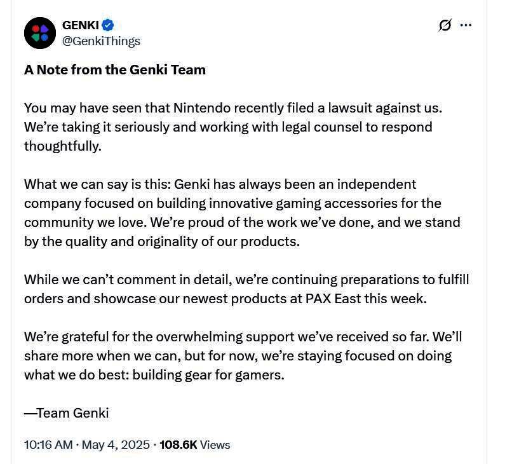
Task: Click the heading A Note from the Genki Team
Action: (x=115, y=70)
